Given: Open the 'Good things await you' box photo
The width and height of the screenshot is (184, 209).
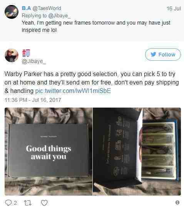Looking at the screenshot, I should (49, 151).
